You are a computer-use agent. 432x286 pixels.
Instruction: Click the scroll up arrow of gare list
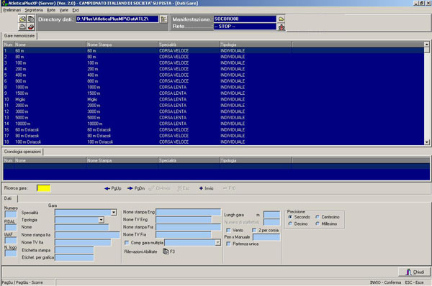point(427,45)
